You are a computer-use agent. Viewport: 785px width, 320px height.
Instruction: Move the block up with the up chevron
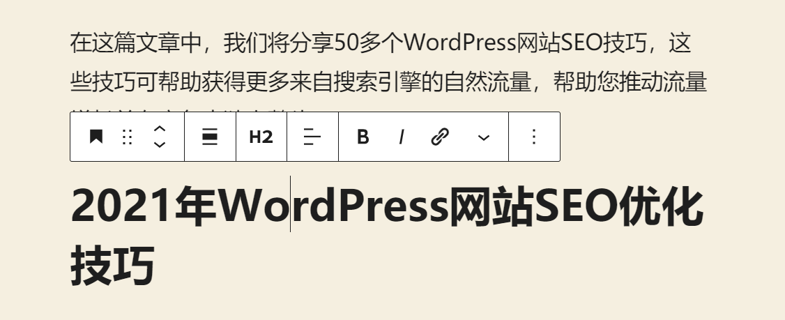[x=159, y=128]
